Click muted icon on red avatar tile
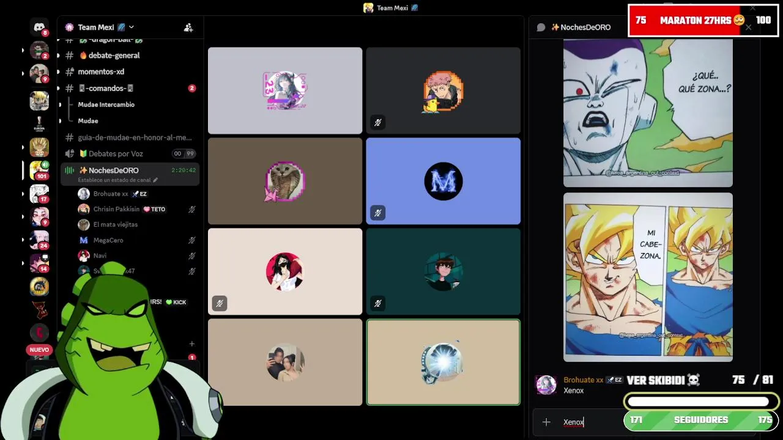 click(220, 303)
